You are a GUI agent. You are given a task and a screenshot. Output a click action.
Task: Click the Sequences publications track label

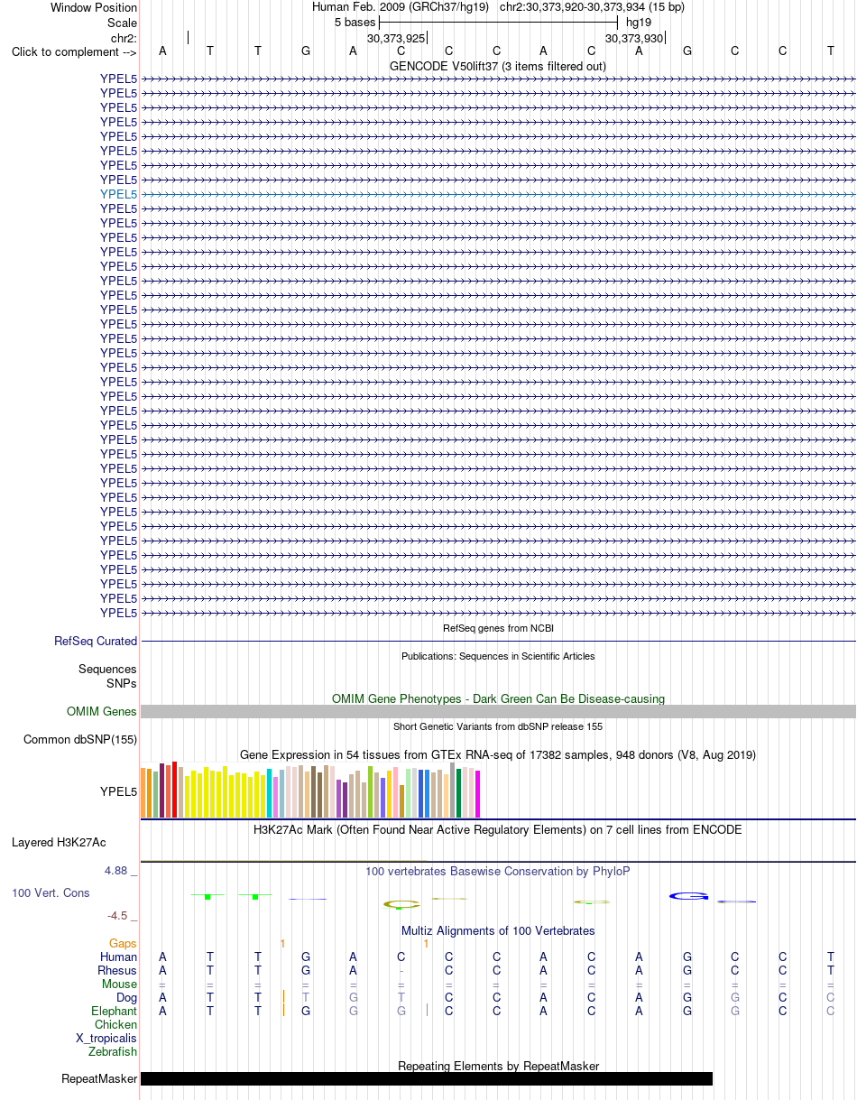tap(107, 670)
